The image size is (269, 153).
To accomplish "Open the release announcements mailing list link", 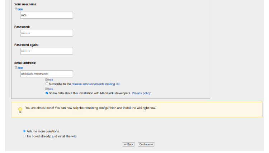I will point(95,84).
